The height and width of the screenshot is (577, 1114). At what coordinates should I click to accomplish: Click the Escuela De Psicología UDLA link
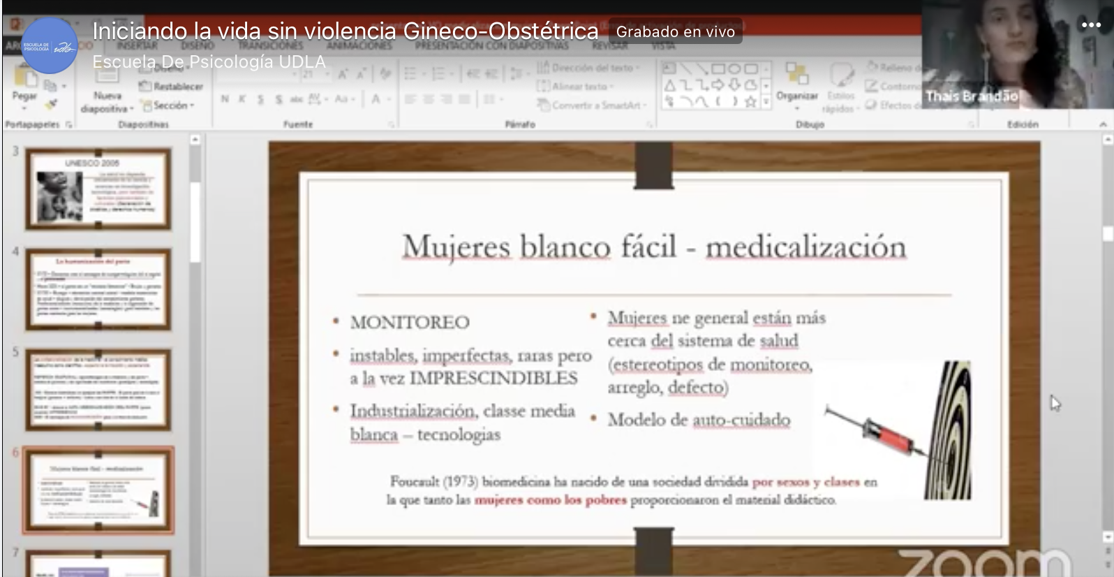209,61
